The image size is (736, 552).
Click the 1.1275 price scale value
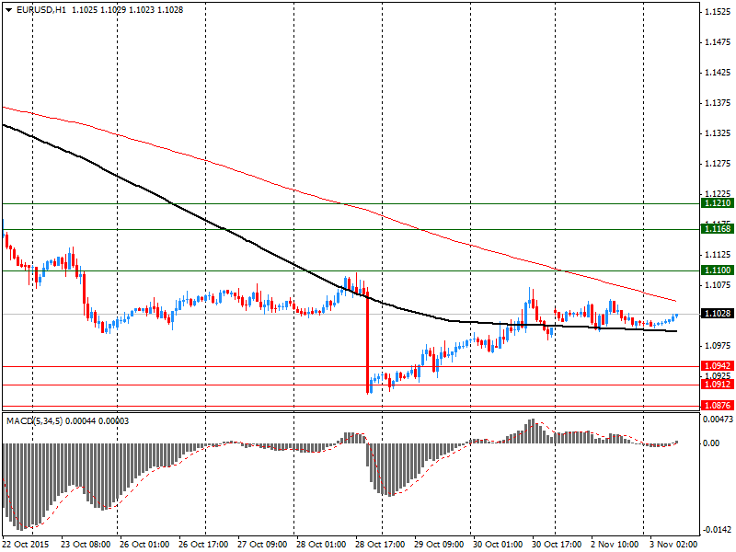pos(719,164)
